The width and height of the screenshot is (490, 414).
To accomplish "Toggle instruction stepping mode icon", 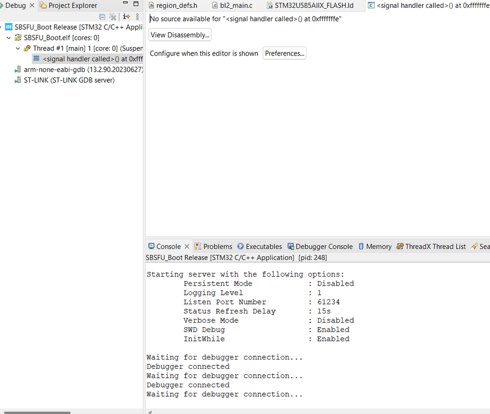I will (x=126, y=17).
